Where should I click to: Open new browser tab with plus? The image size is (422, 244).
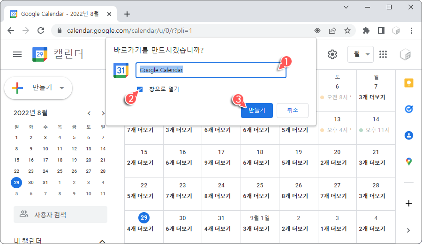click(127, 14)
